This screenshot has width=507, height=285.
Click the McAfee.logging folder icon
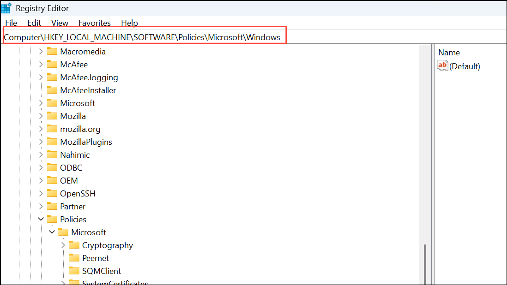coord(52,77)
